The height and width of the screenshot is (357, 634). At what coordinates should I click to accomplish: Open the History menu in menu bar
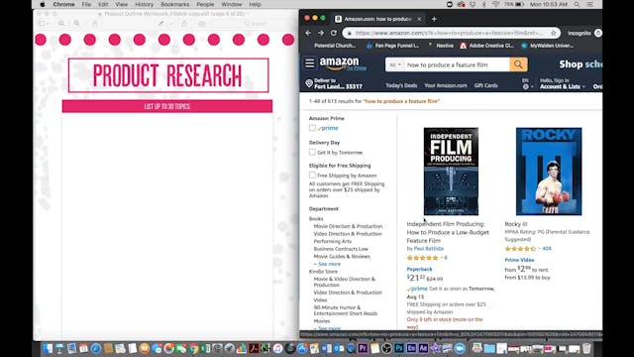pos(144,4)
